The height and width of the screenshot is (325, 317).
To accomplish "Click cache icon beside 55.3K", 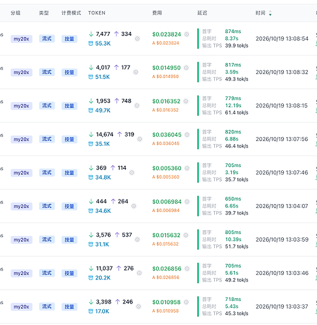I will coord(90,44).
